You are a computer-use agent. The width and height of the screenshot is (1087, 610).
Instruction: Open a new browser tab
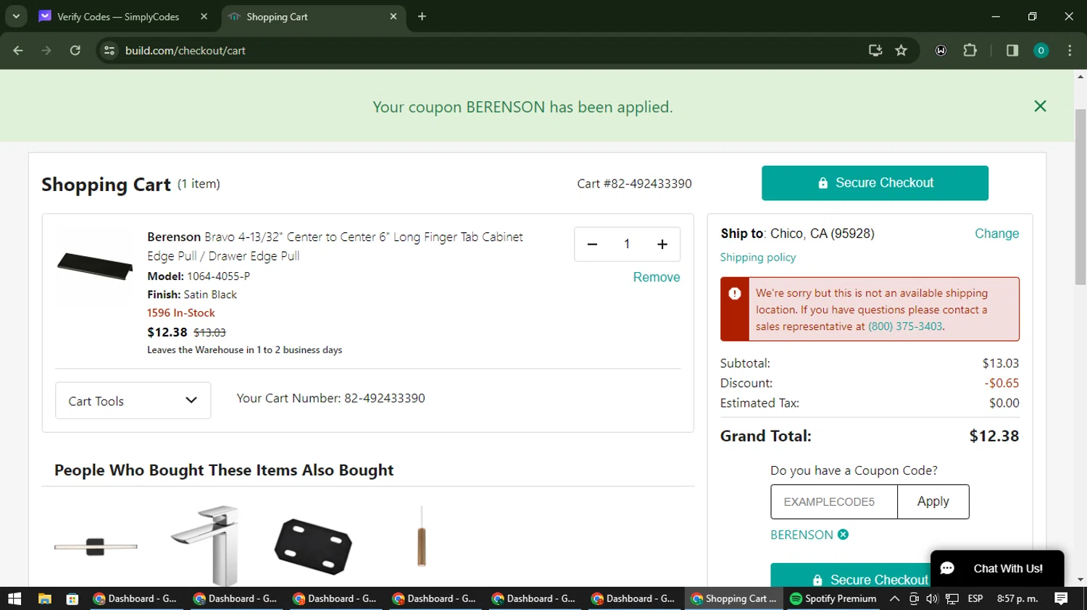click(x=422, y=17)
